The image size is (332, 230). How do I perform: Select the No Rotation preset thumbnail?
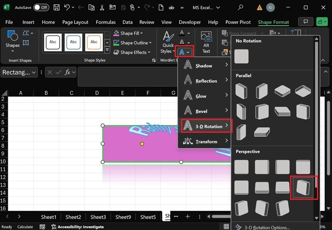(x=242, y=56)
